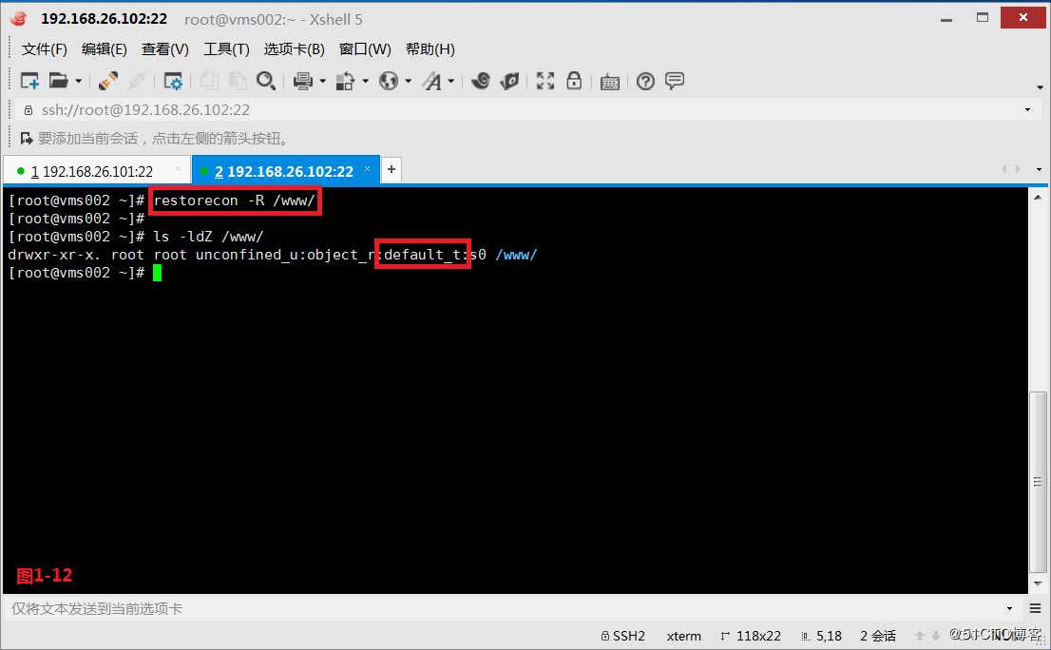Open the virtual keyboard icon

click(x=610, y=82)
